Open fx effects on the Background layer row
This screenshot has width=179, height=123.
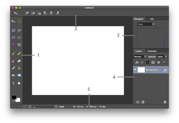coord(165,70)
